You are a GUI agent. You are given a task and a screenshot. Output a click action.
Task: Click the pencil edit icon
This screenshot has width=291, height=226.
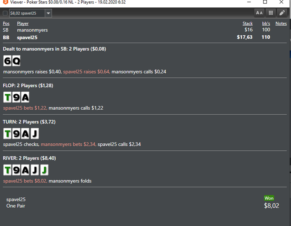pos(282,13)
